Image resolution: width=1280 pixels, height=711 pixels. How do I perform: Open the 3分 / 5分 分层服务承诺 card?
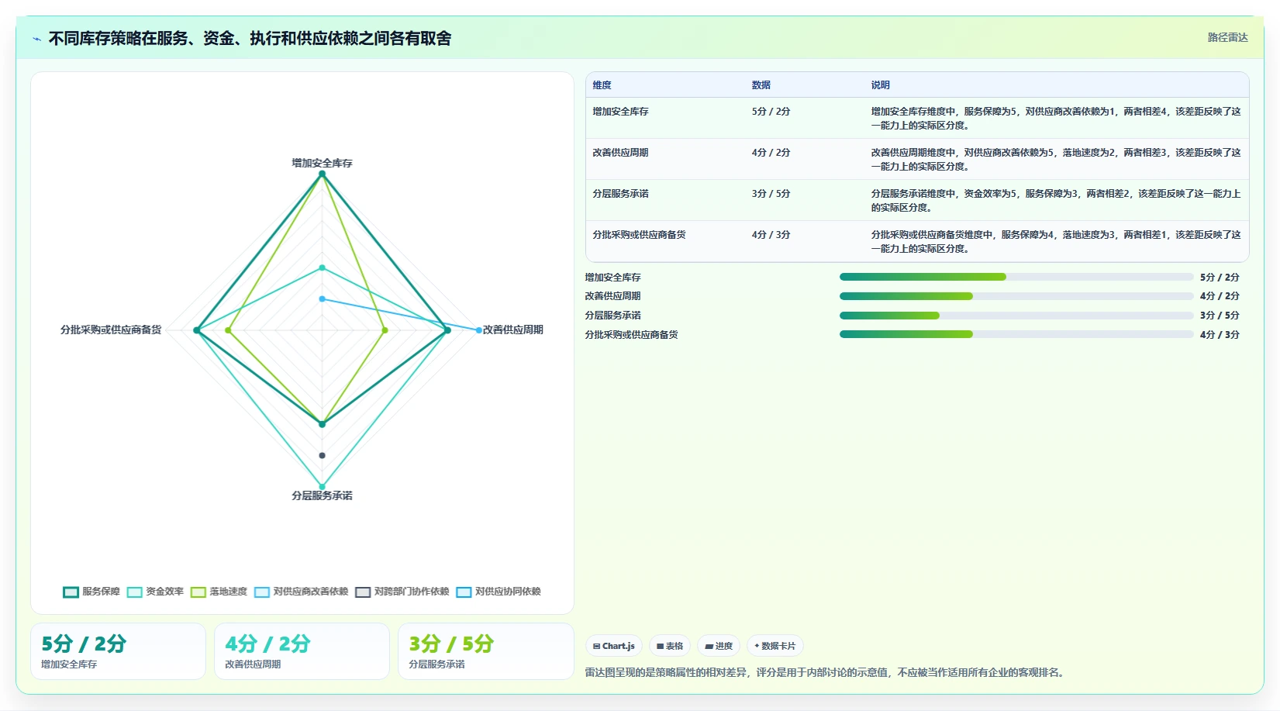point(485,651)
